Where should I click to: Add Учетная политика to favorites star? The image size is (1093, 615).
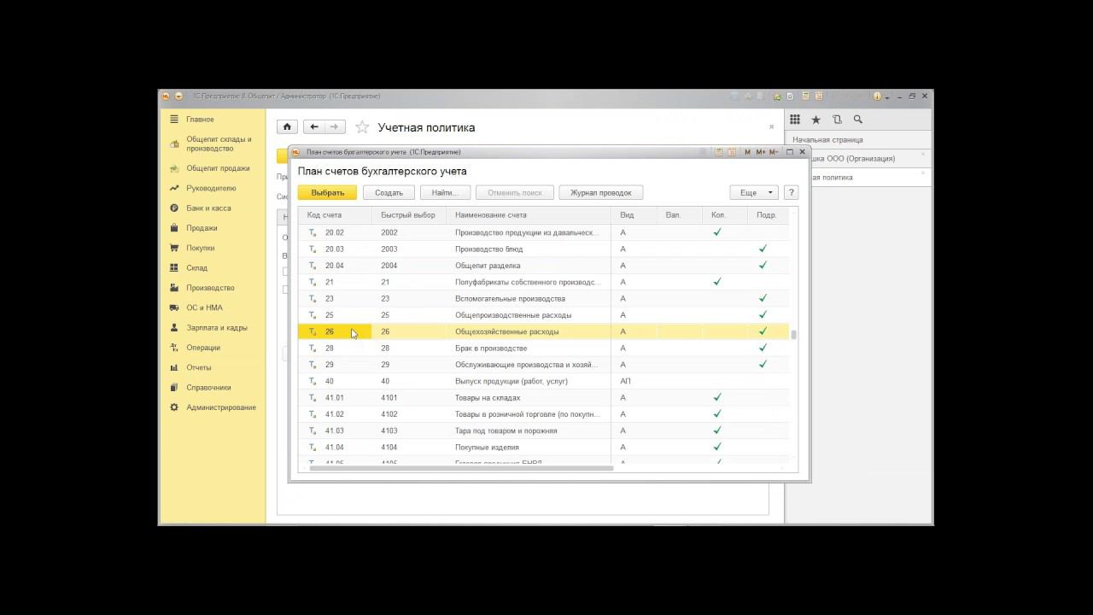coord(362,127)
